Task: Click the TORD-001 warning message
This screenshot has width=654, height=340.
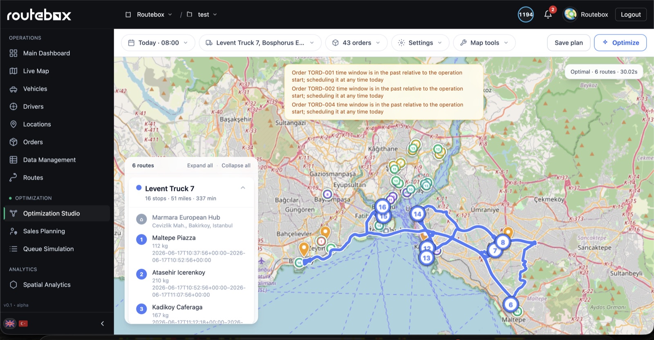Action: tap(377, 76)
